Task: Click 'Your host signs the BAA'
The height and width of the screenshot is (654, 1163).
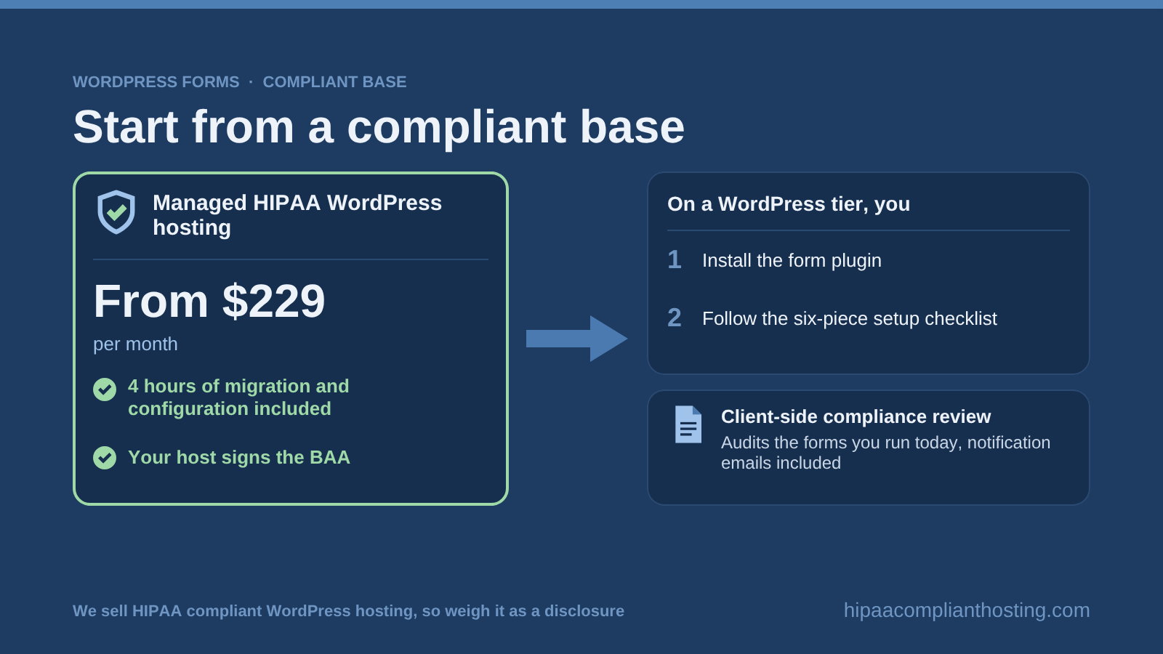Action: pyautogui.click(x=239, y=457)
